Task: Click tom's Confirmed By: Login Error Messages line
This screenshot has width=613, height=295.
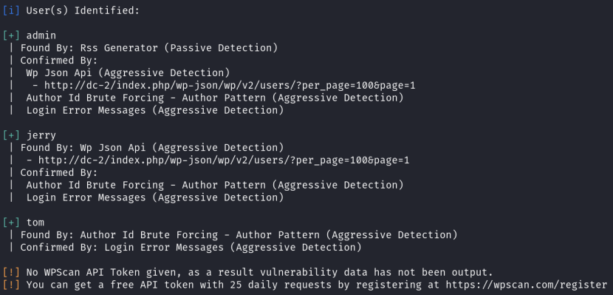Action: tap(191, 248)
